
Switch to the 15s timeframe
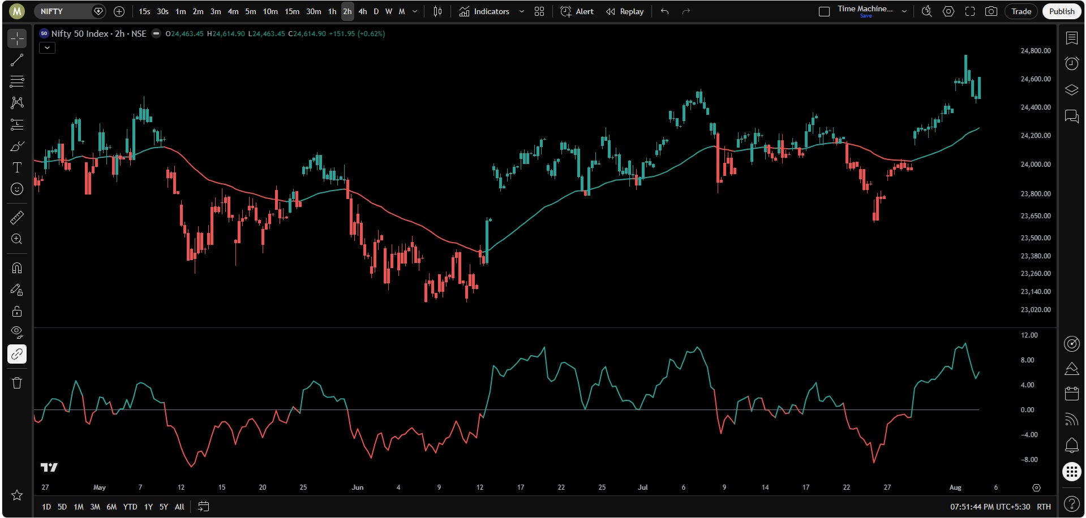(144, 11)
